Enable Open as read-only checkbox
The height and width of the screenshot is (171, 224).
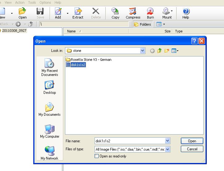coord(97,156)
